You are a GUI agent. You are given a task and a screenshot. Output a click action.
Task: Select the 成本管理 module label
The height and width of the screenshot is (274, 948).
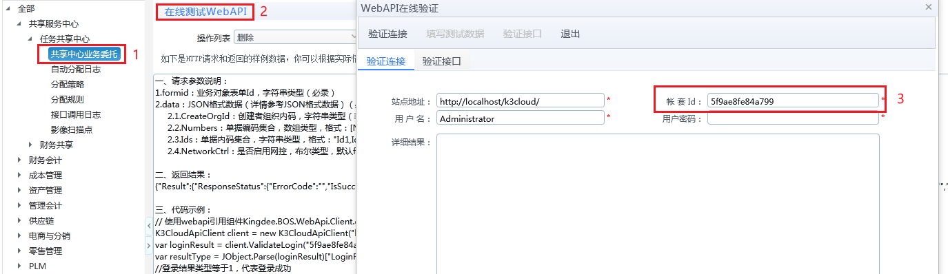(46, 175)
